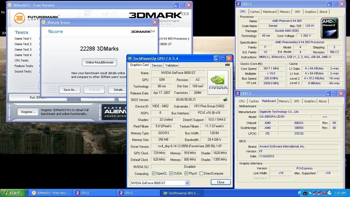The width and height of the screenshot is (350, 197).
Task: Select the Graphics Card tab in GPU-Z
Action: tap(139, 65)
